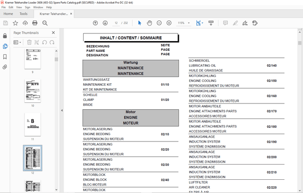The width and height of the screenshot is (303, 193).
Task: Select the Kramer Telehandler document tab
Action: click(54, 14)
